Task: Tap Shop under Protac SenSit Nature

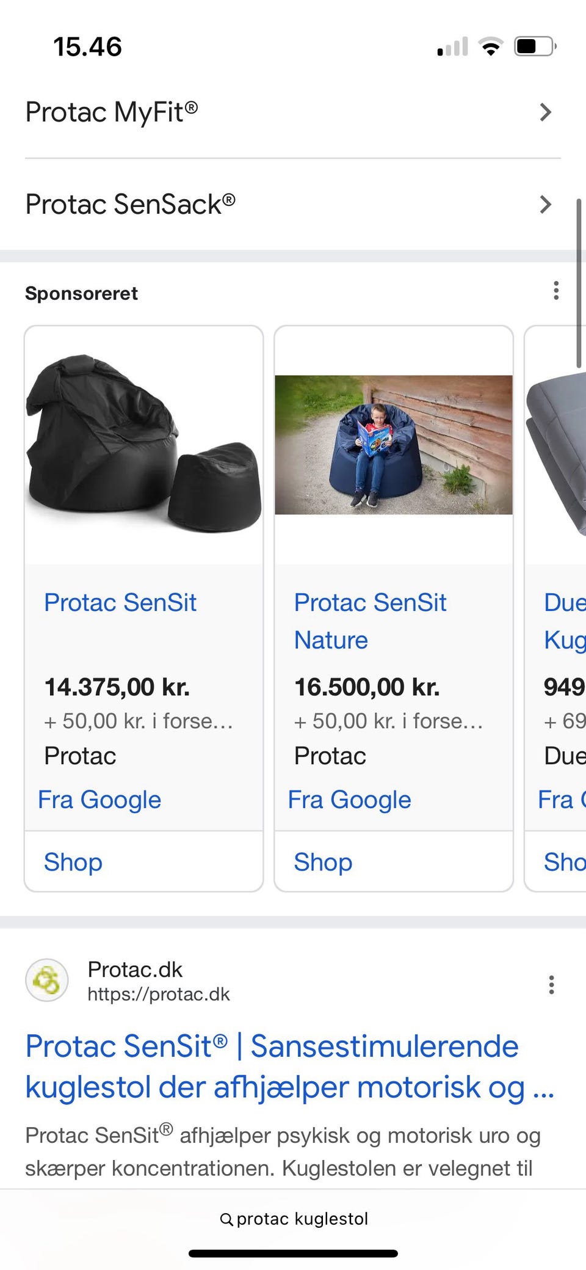Action: pos(323,862)
